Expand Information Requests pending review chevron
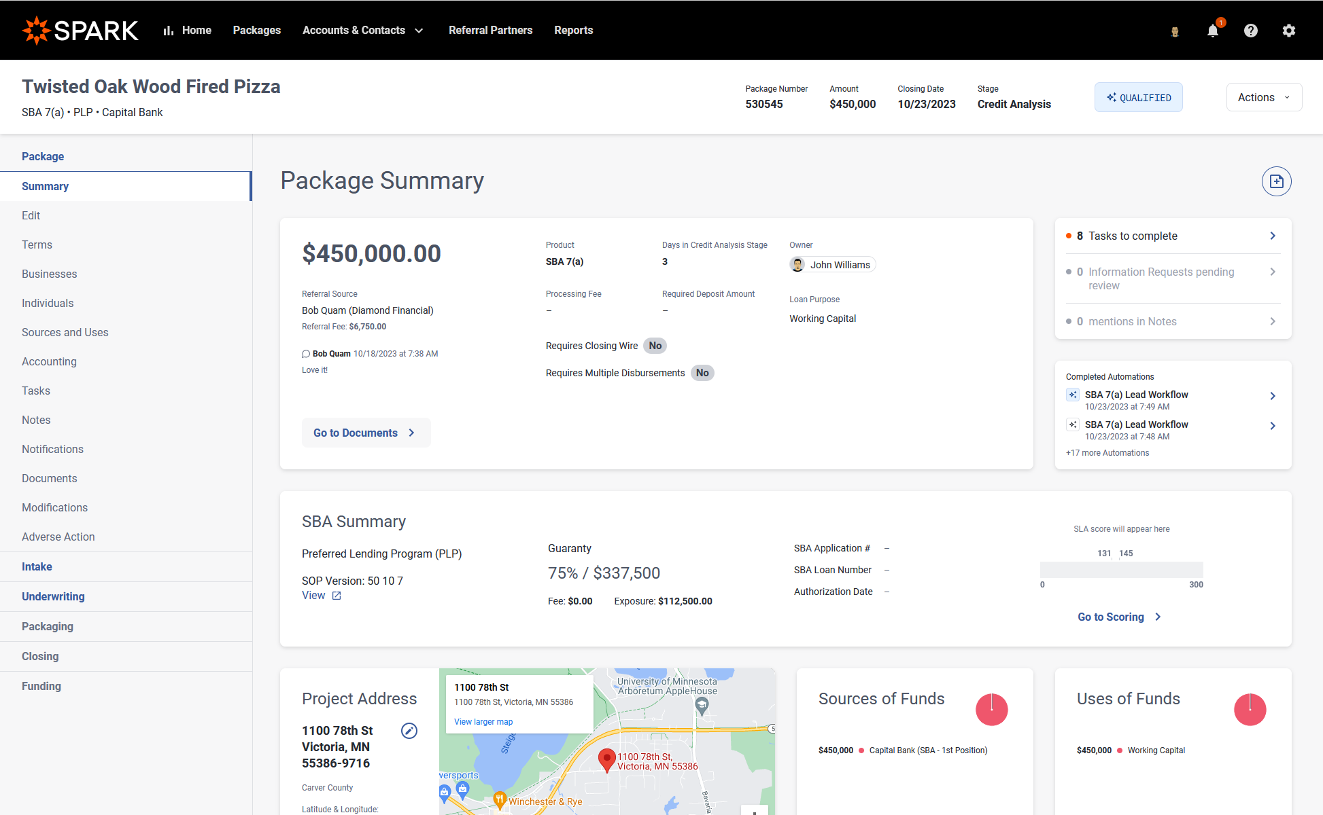This screenshot has width=1323, height=815. [x=1273, y=272]
